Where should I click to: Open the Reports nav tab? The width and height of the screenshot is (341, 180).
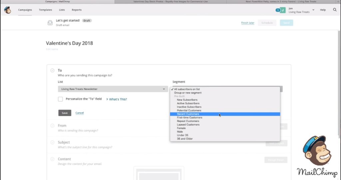click(x=77, y=10)
